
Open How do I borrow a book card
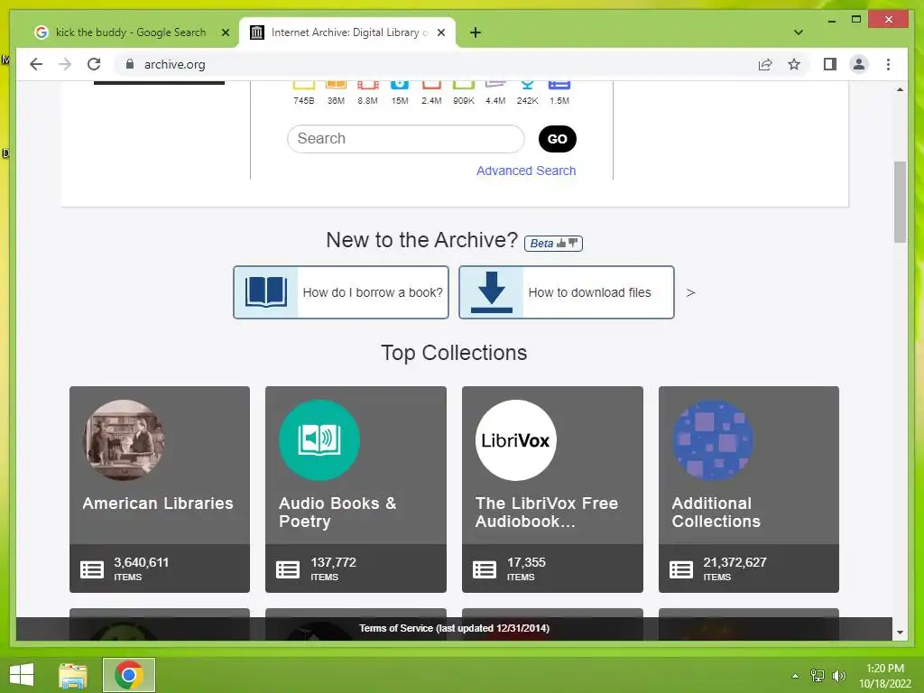[341, 292]
